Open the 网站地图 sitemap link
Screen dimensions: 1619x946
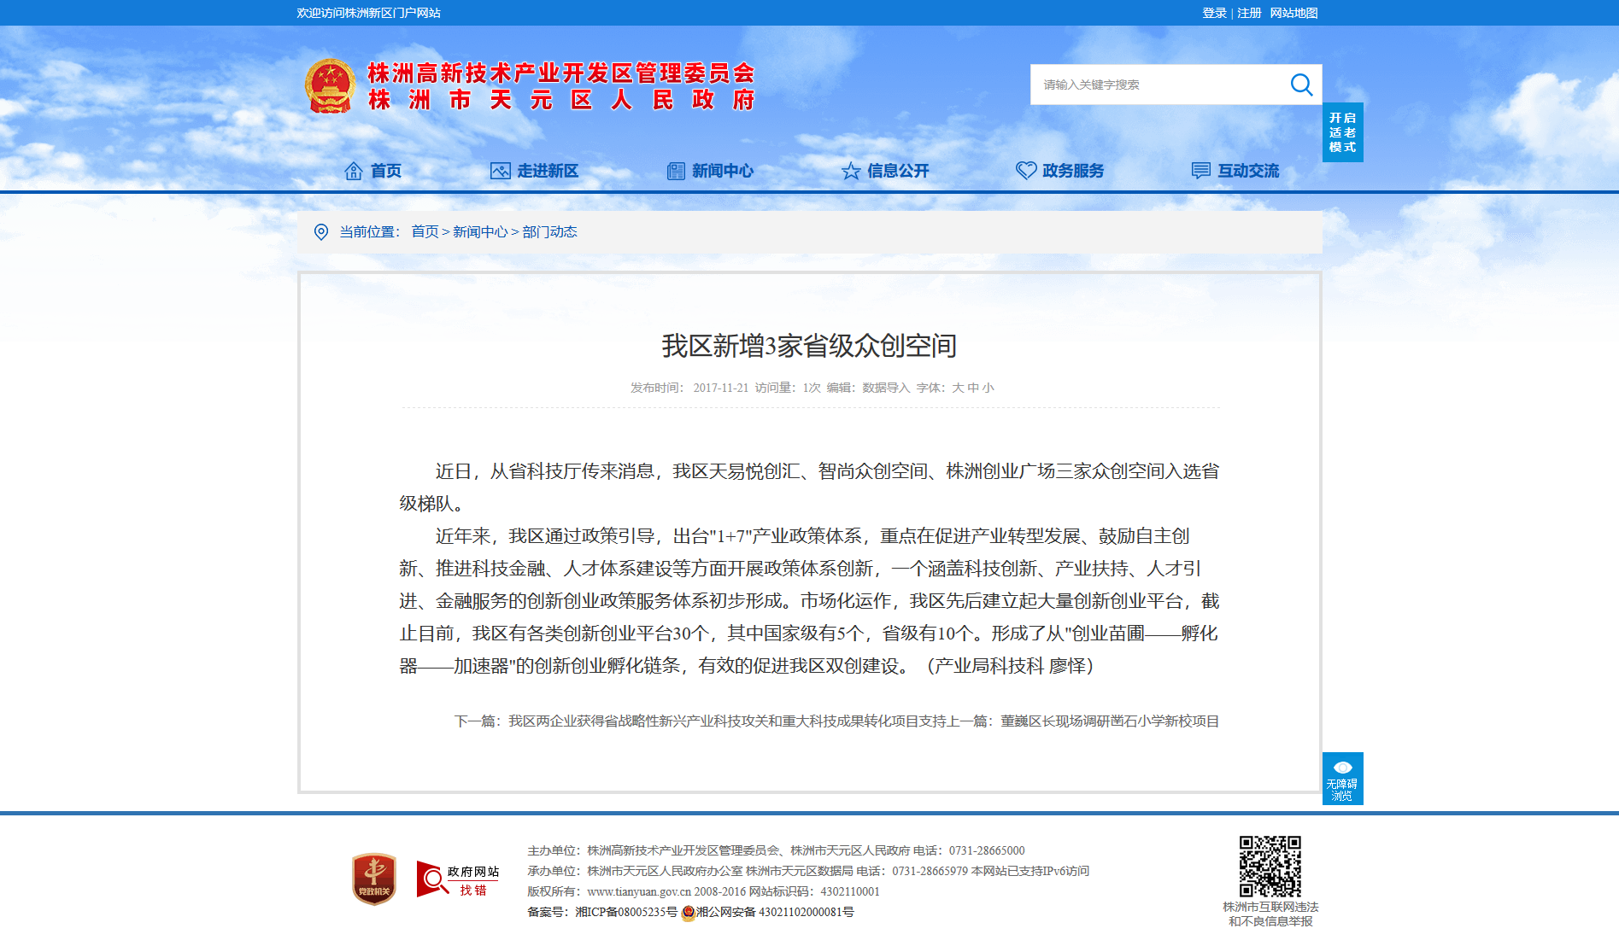[1293, 13]
